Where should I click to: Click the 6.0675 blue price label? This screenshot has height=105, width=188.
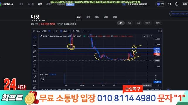157,52
